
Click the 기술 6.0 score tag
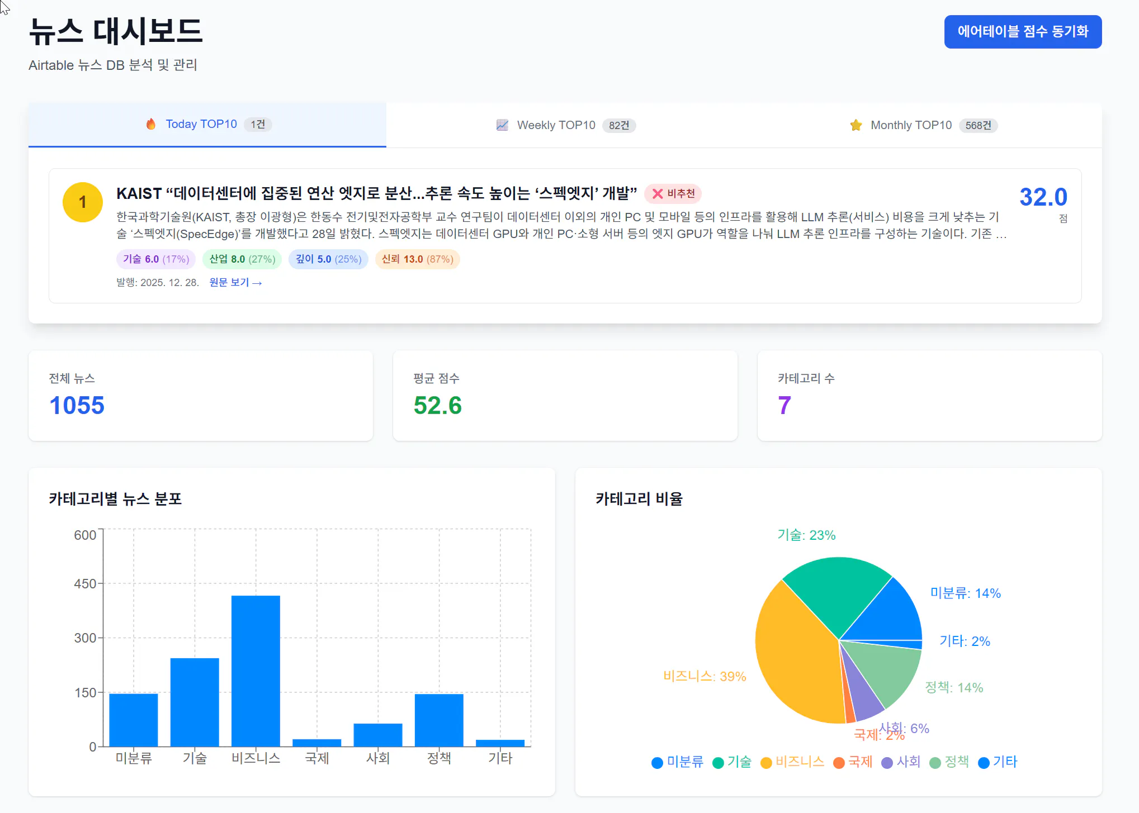(x=156, y=259)
